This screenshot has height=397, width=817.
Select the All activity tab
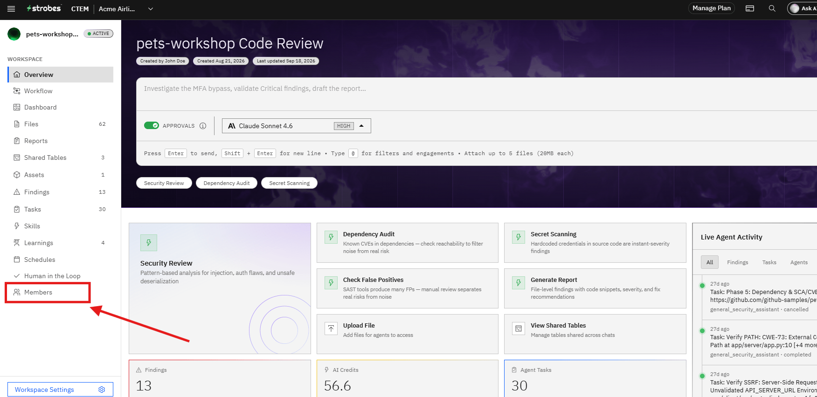coord(710,262)
